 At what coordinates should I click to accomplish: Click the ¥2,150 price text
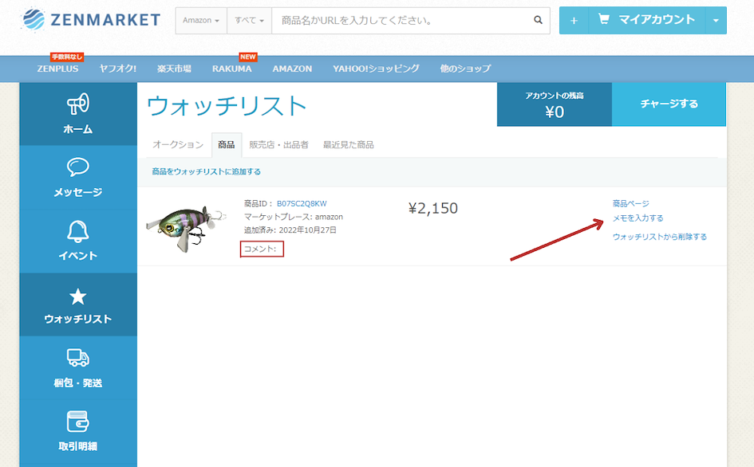[x=432, y=209]
